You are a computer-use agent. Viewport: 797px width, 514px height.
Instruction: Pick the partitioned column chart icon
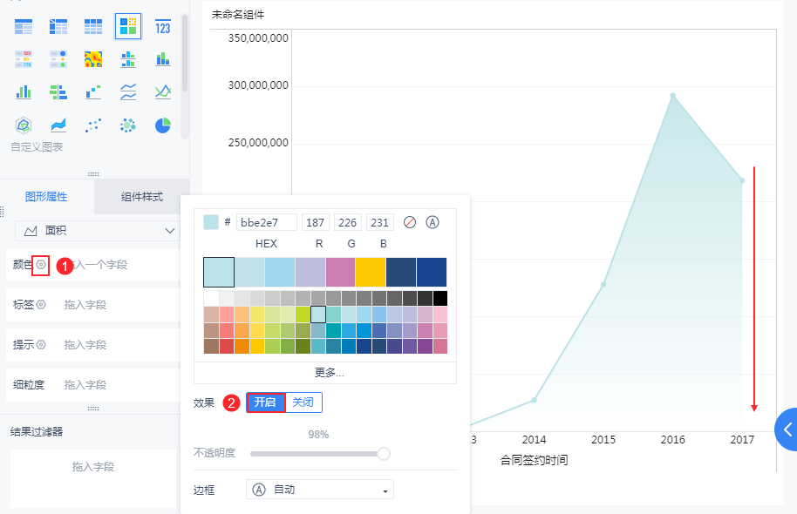[x=128, y=59]
